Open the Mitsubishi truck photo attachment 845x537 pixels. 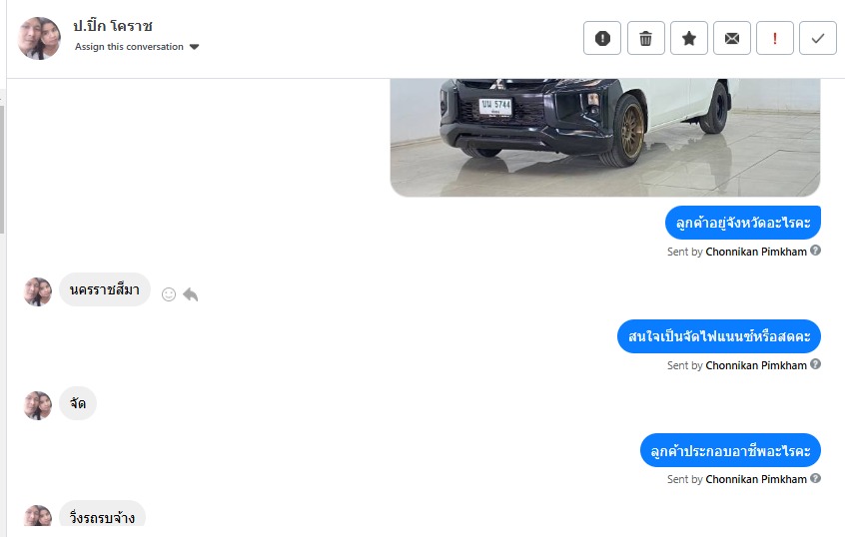[x=605, y=138]
